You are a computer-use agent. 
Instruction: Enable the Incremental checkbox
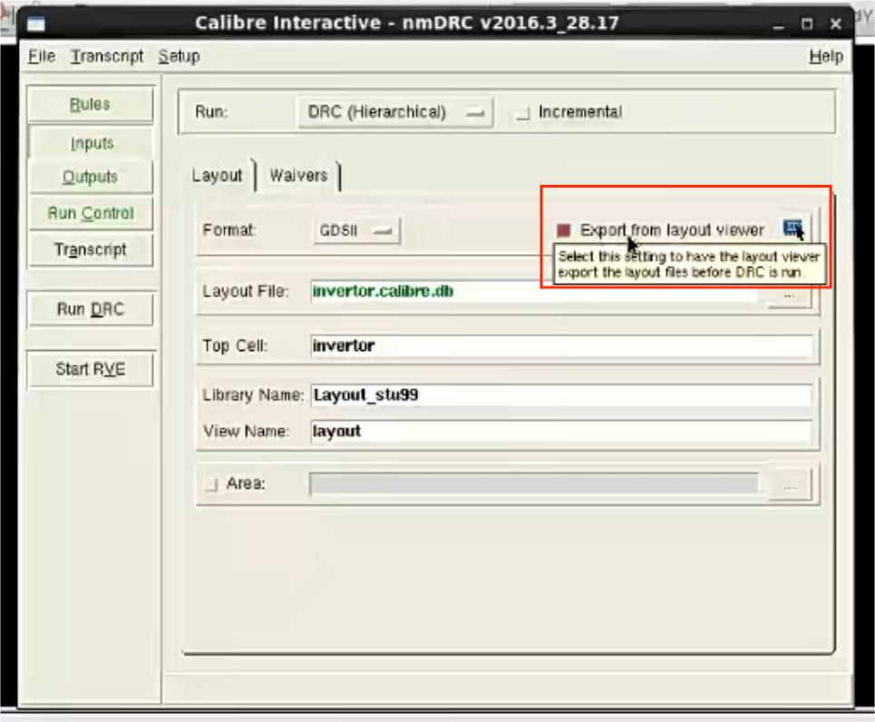[x=522, y=112]
